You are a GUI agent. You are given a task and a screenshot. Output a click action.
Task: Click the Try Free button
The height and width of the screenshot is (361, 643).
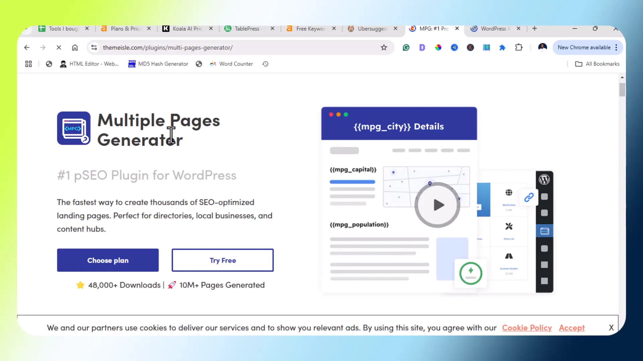223,260
